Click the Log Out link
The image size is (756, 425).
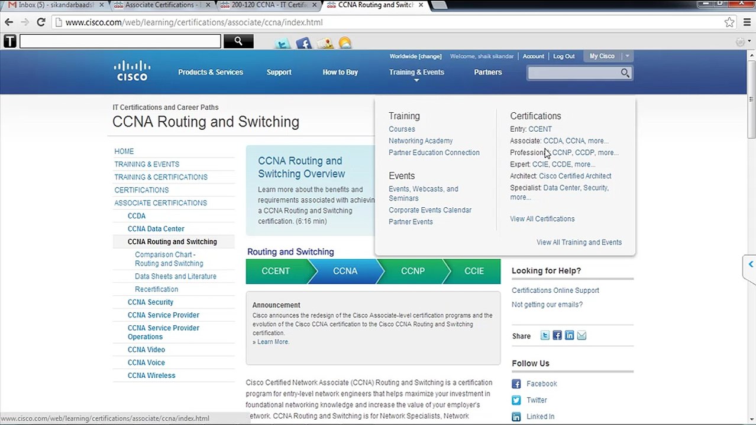[564, 57]
